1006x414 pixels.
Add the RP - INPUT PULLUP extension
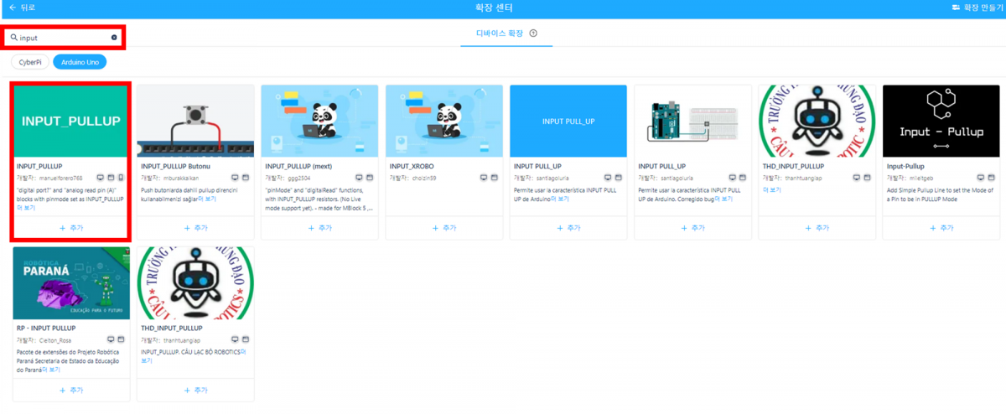click(71, 391)
